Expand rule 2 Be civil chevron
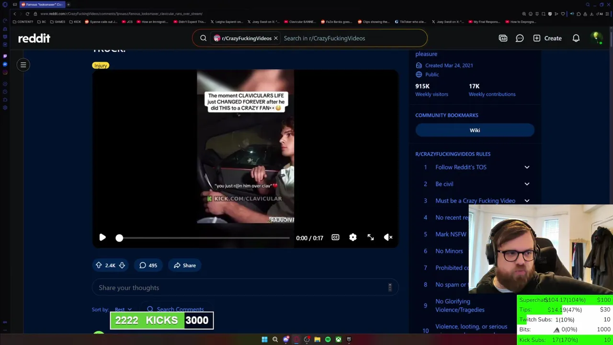 coord(527,184)
